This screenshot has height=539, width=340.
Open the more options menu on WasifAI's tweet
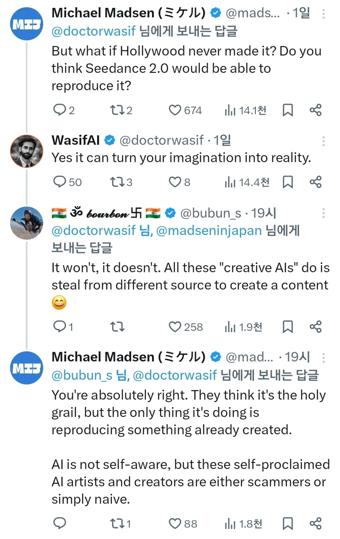(x=323, y=141)
